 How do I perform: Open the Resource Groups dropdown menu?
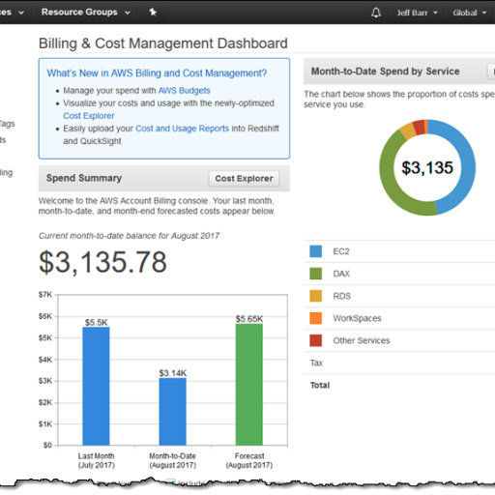pyautogui.click(x=85, y=13)
